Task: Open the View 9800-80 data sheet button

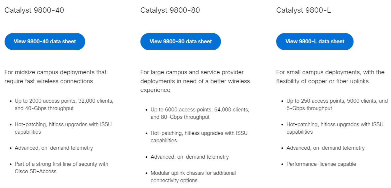Action: [180, 41]
